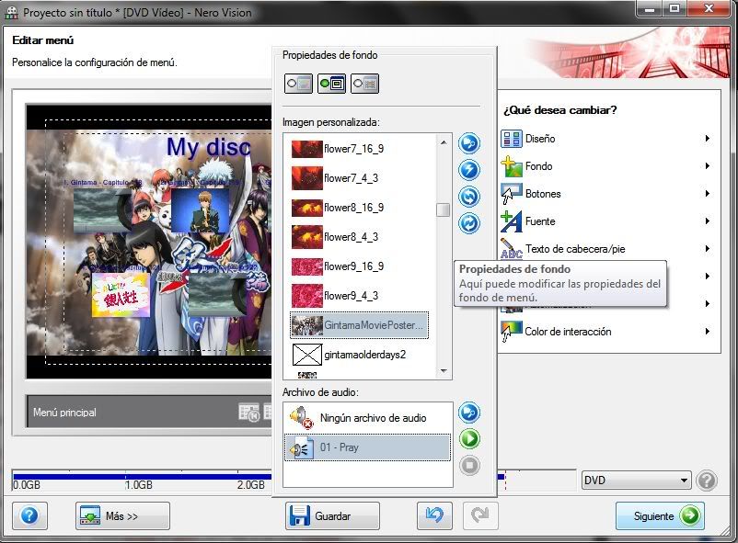Choose flower8_16_9 from image list

pos(360,208)
